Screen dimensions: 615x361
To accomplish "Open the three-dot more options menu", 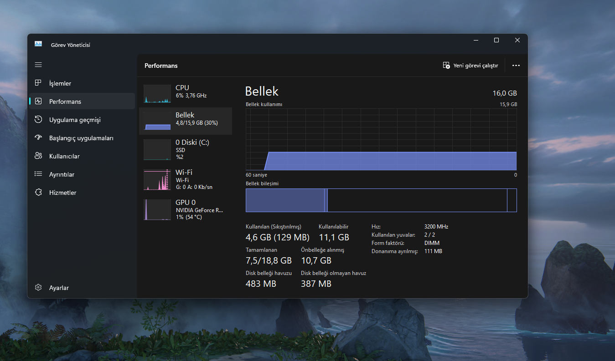I will [516, 66].
